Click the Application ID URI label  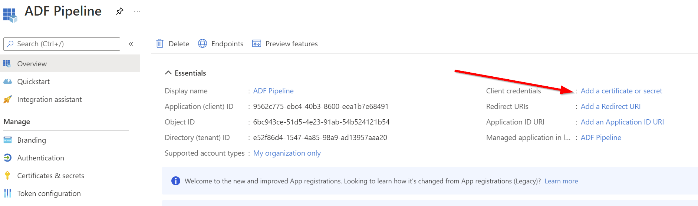tap(516, 122)
